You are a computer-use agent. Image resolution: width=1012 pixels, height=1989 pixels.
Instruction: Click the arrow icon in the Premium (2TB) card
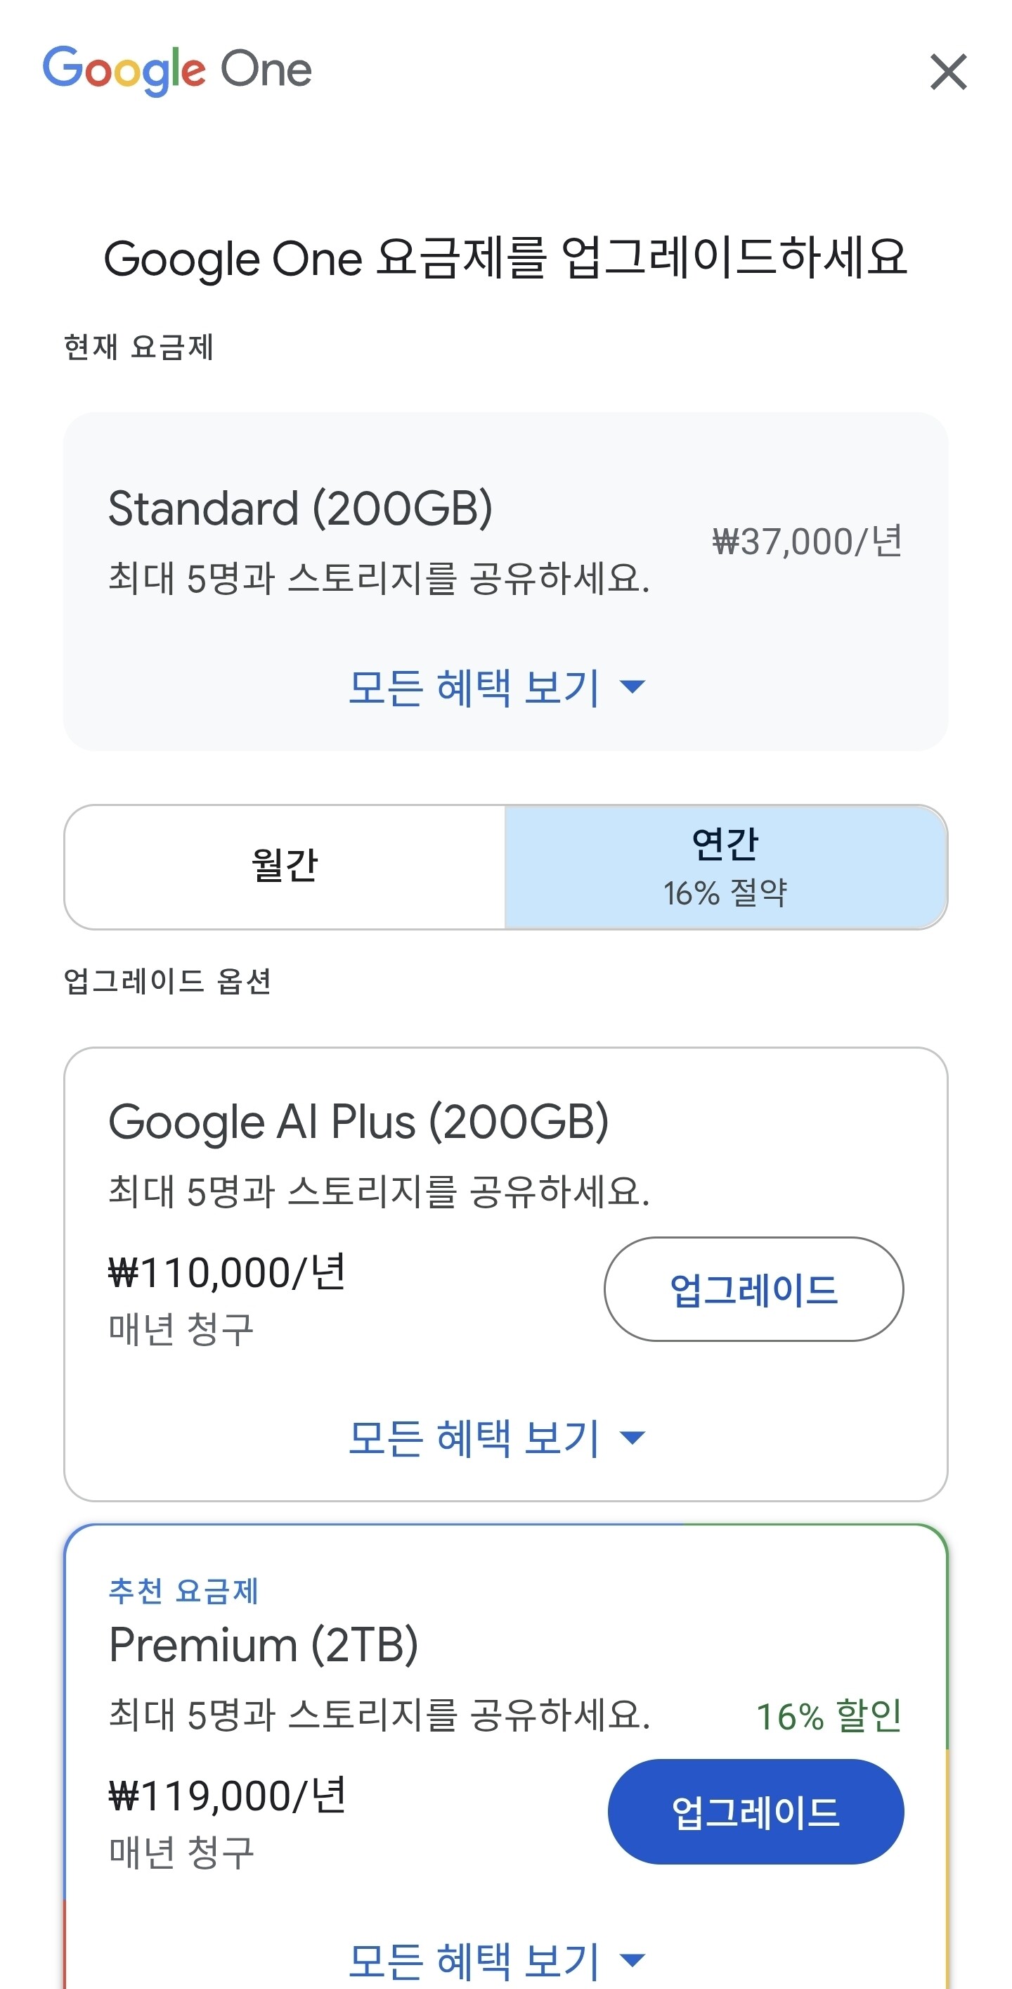(632, 1959)
